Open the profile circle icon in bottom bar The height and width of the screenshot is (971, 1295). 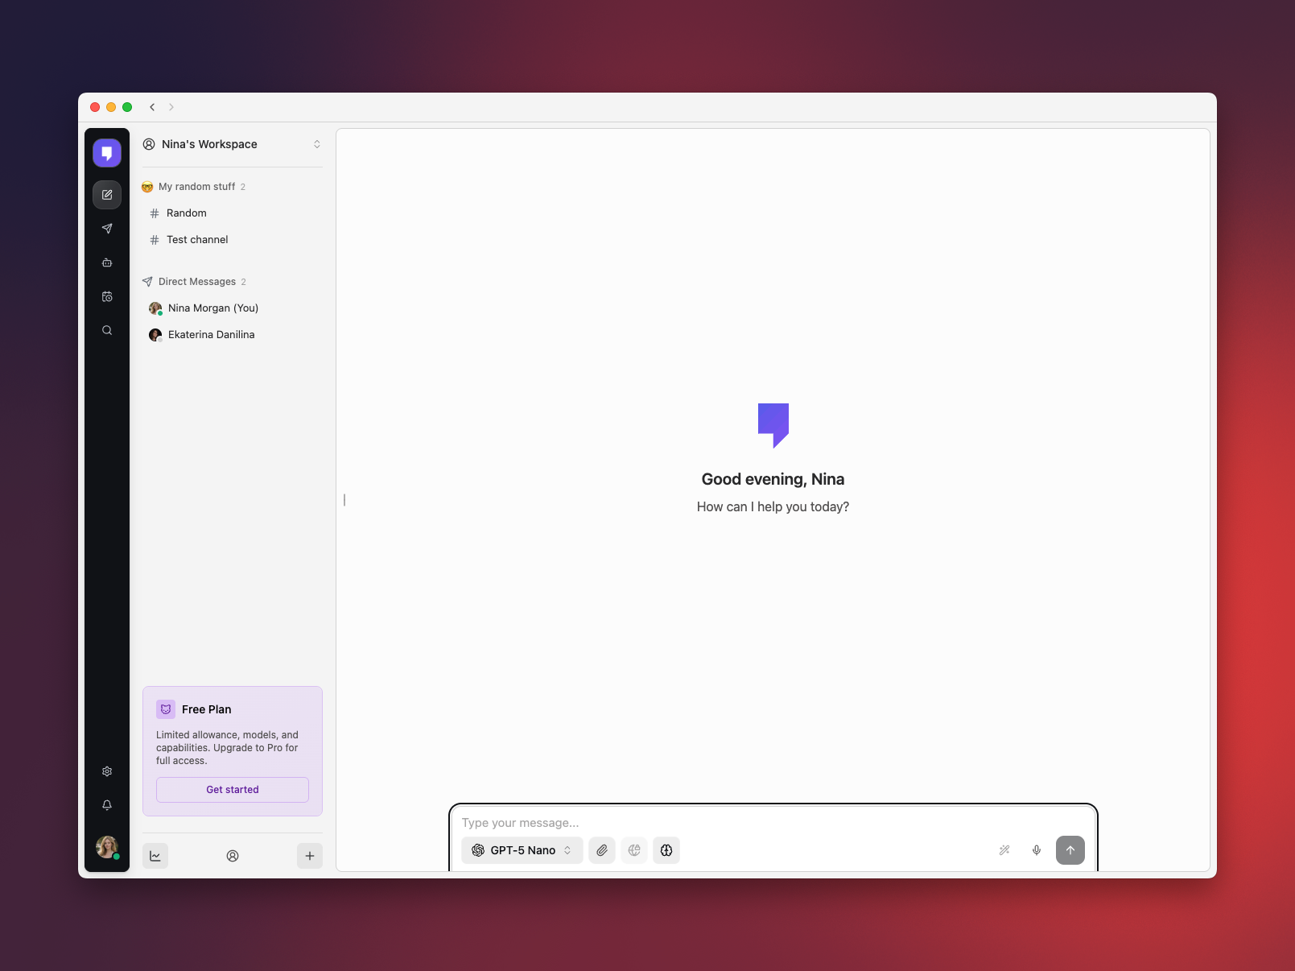point(233,856)
